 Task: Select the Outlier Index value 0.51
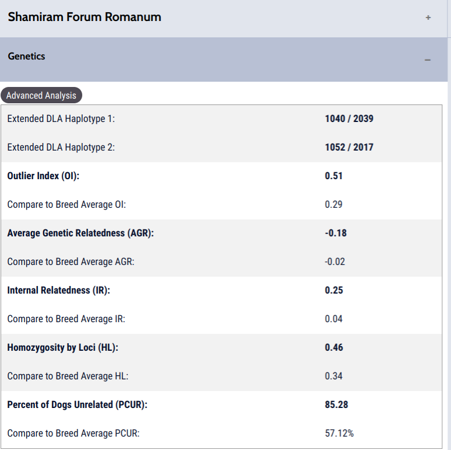point(334,176)
